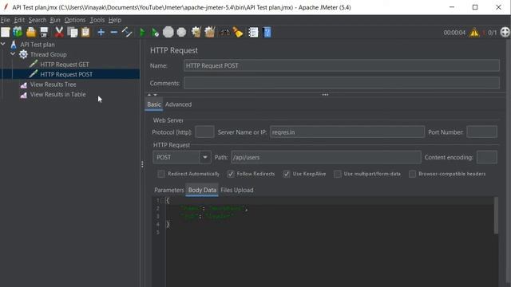
Task: Select View Results in Table listener
Action: click(58, 94)
